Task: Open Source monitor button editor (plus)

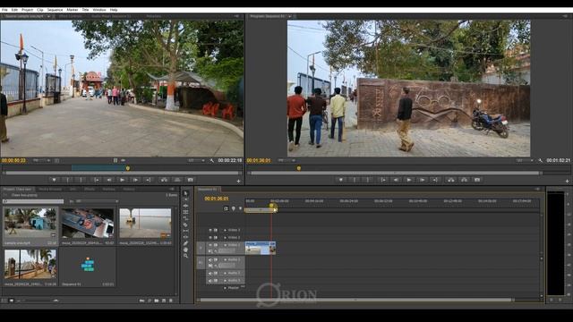Action: 239,181
